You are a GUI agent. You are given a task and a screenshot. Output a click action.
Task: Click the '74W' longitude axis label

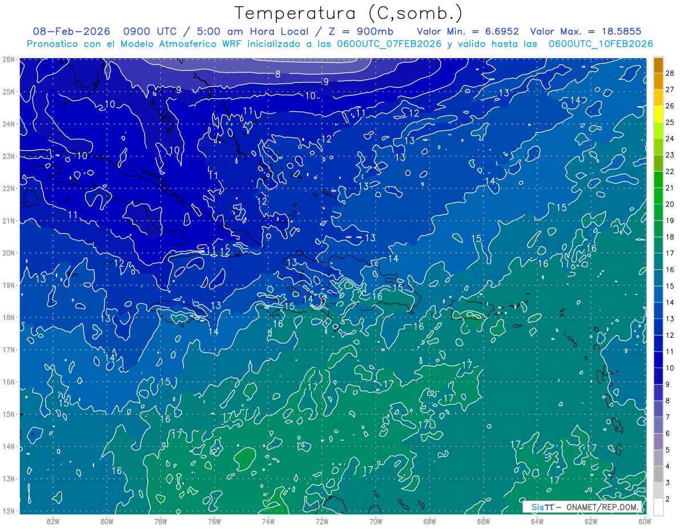click(x=268, y=521)
